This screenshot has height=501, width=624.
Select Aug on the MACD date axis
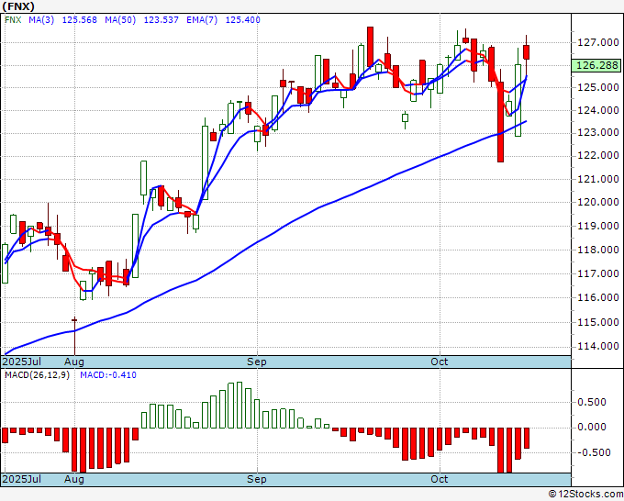(74, 479)
